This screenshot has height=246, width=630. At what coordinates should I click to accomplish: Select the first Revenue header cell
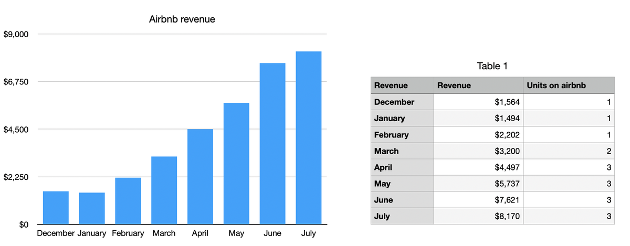pyautogui.click(x=403, y=85)
